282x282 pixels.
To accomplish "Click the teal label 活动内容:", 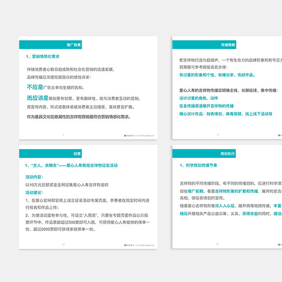I will [34, 177].
